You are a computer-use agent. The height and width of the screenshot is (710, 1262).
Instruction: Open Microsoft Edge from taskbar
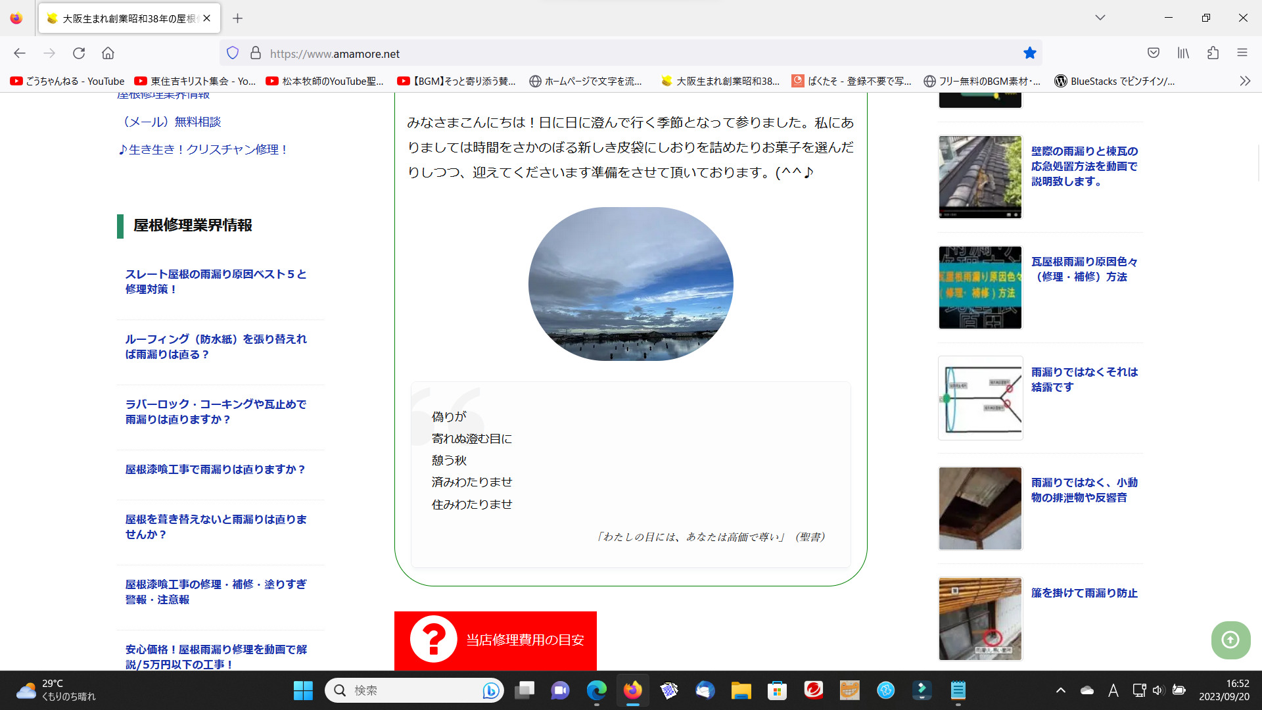[596, 690]
